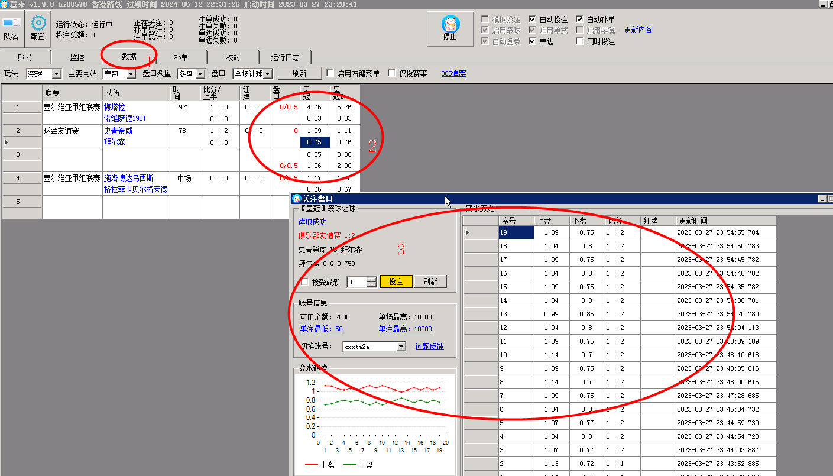Click the 更新时间 column header
833x476 pixels.
click(726, 221)
